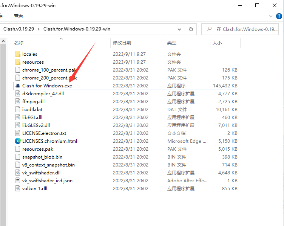
Task: Click the icudtl.dat file icon
Action: pos(18,110)
